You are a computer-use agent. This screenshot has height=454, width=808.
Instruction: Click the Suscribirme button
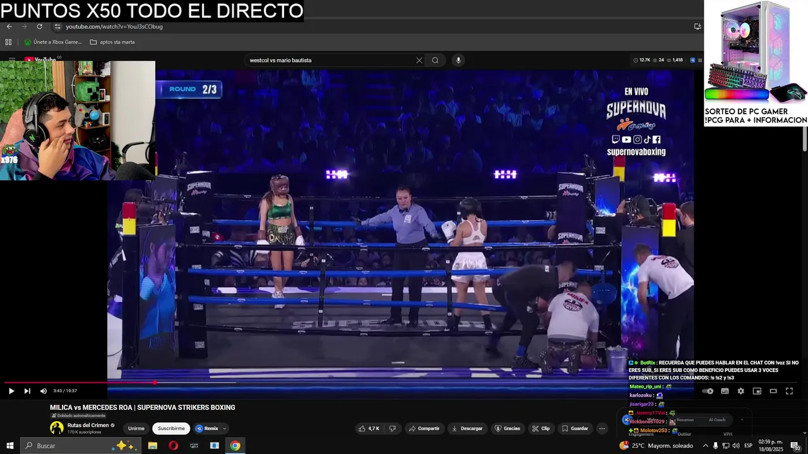tap(171, 429)
